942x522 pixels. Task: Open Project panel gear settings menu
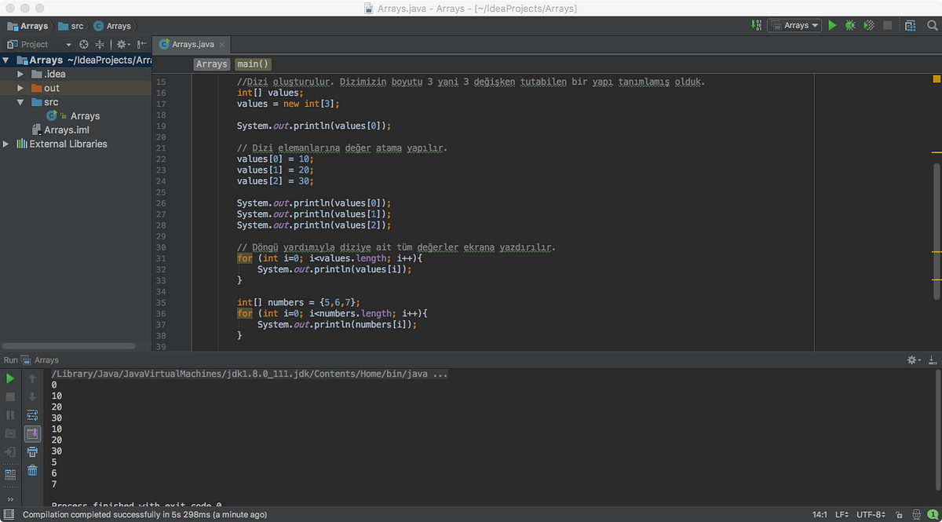(123, 44)
